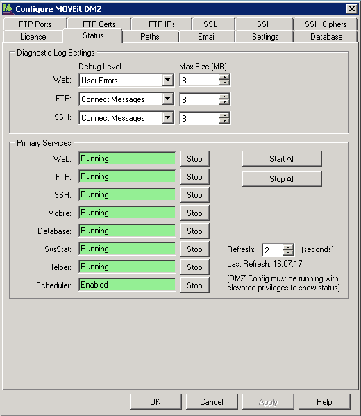Switch to the FTP Ports tab
This screenshot has height=416, width=361.
click(x=35, y=24)
